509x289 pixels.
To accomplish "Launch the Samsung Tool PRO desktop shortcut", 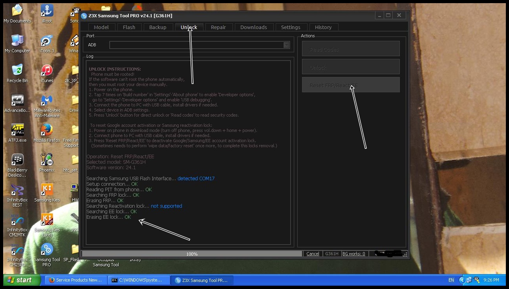I will coord(47,255).
